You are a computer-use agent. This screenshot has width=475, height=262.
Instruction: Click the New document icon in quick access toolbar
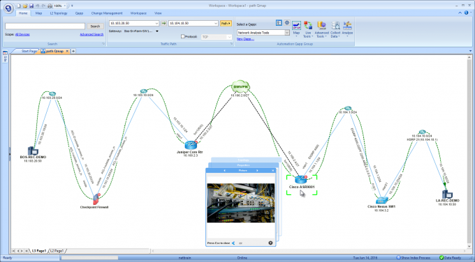(x=19, y=6)
